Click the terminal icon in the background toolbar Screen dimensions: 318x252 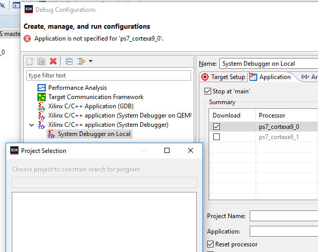point(16,5)
